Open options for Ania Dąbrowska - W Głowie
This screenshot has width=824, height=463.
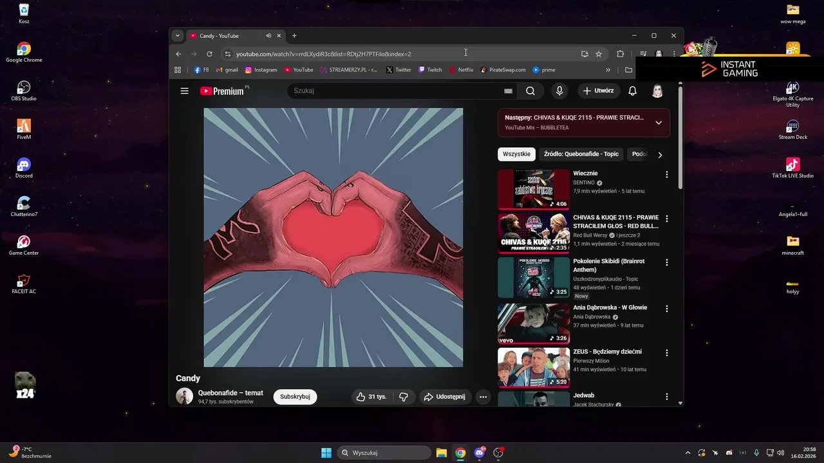click(666, 309)
